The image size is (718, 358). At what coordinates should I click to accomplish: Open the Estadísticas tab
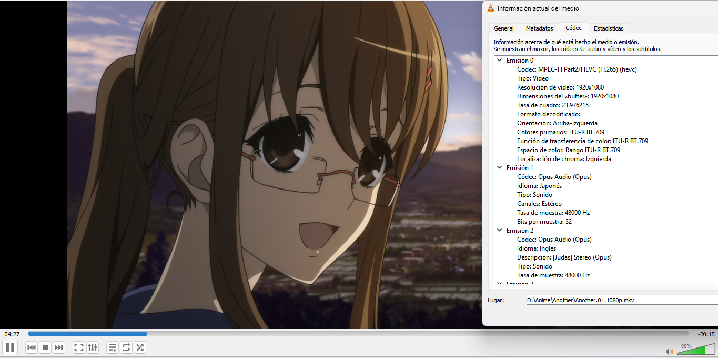click(x=609, y=28)
